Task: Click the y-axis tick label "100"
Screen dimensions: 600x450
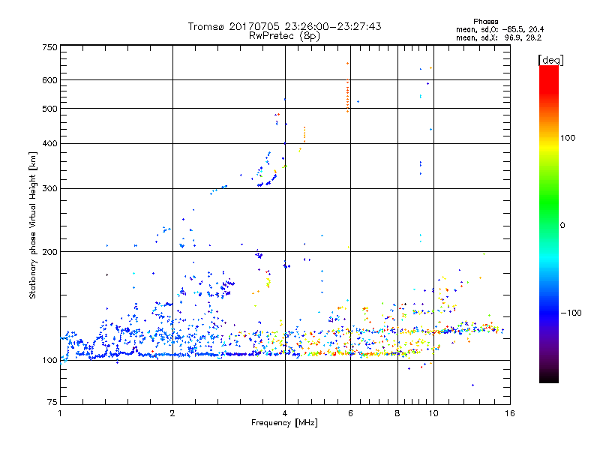Action: point(49,360)
